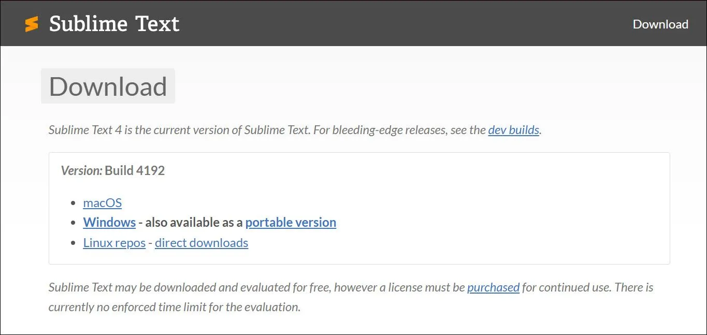Follow the "dev builds" link
This screenshot has width=707, height=335.
coord(513,130)
